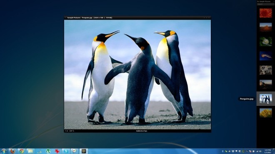Open the speech-bubble chat app in taskbar
This screenshot has width=275, height=154.
pos(75,151)
